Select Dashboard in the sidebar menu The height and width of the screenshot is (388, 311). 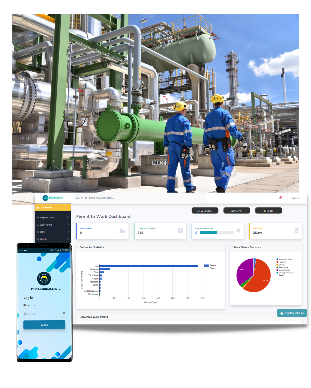[46, 207]
